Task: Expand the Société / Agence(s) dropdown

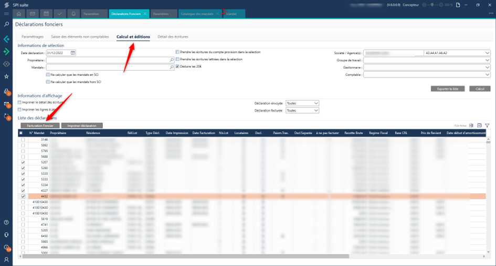Action: click(487, 53)
